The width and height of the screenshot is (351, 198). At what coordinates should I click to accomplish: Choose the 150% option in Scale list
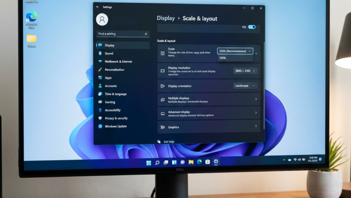point(235,58)
